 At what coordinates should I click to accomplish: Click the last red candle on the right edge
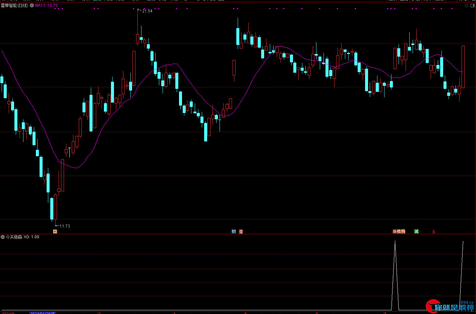[463, 66]
